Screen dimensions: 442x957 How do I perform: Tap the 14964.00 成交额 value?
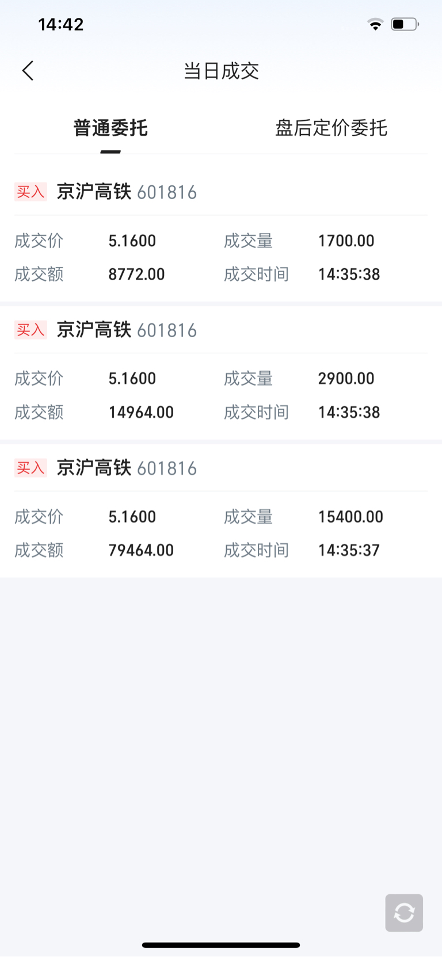(141, 412)
